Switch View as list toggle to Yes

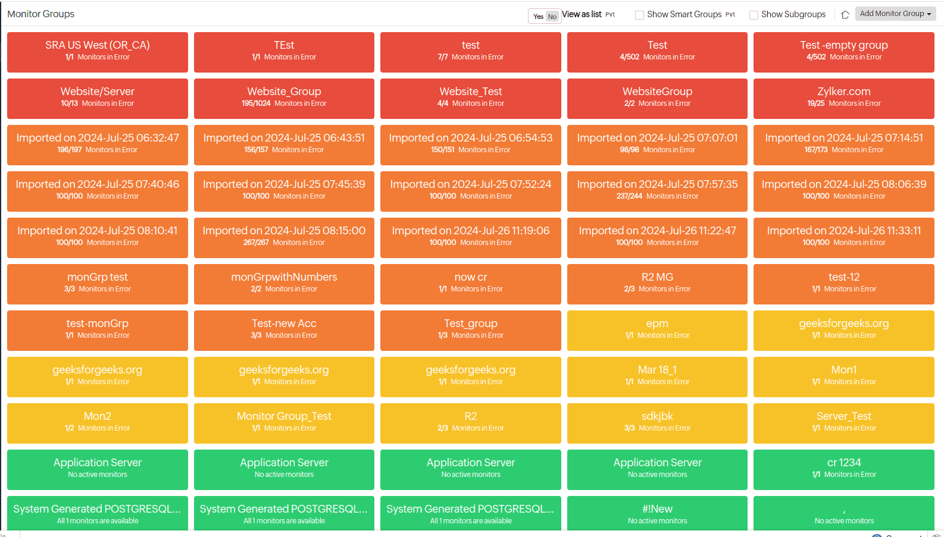coord(538,17)
